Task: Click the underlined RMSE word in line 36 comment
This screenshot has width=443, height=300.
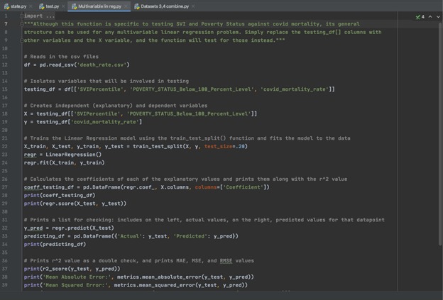Action: pos(226,260)
